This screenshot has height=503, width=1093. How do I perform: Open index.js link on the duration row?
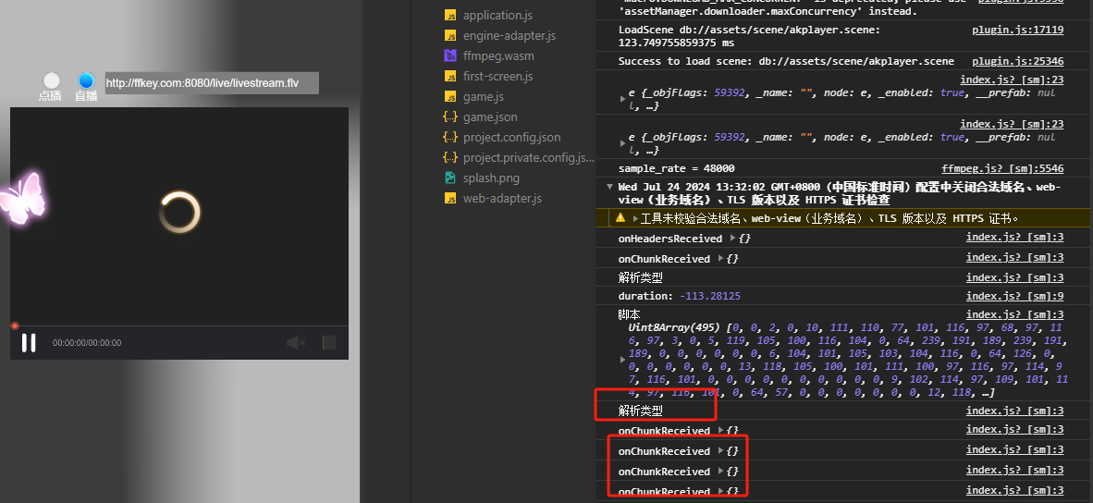(x=1015, y=296)
